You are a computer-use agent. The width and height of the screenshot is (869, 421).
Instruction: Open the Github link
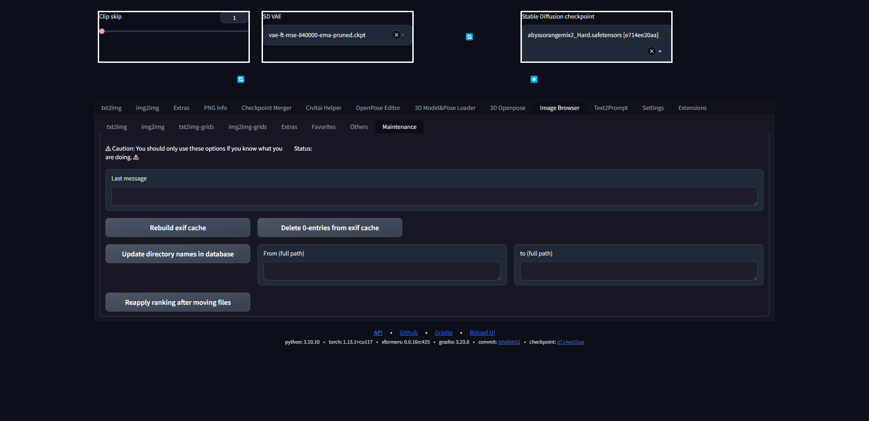(408, 332)
